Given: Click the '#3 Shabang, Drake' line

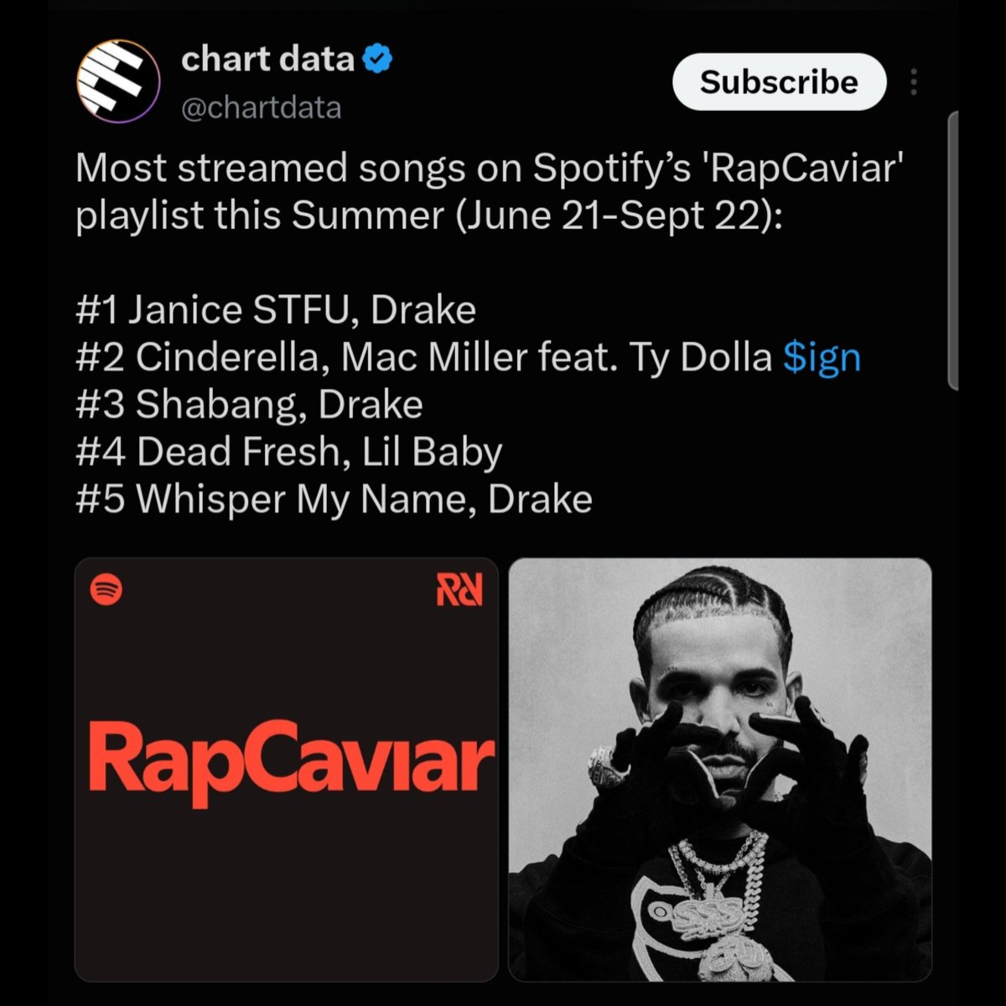Looking at the screenshot, I should coord(249,405).
